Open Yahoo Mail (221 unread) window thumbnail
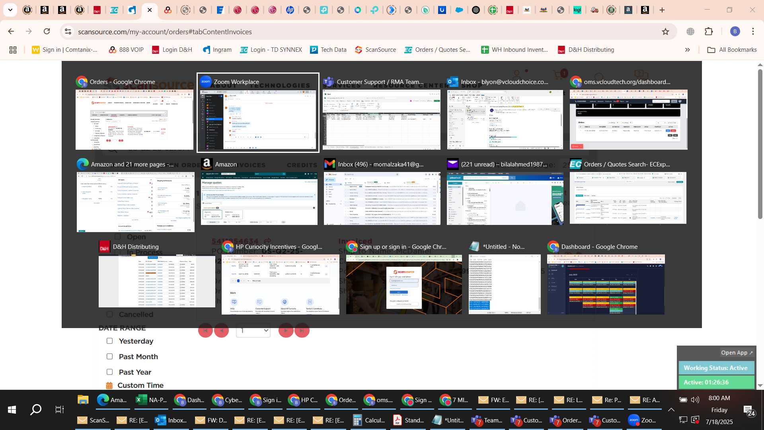Viewport: 764px width, 430px height. (x=505, y=192)
